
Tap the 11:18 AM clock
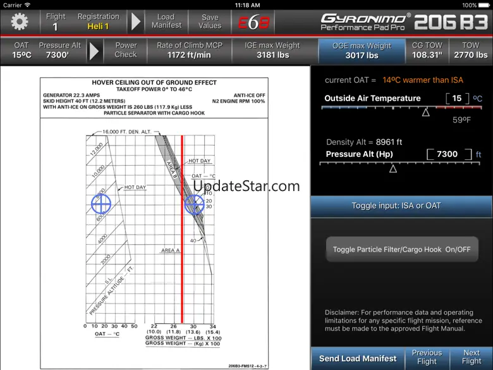247,5
